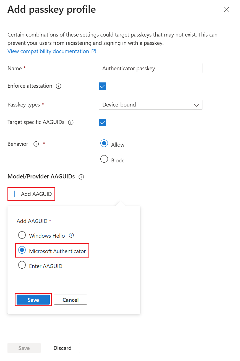Show info icon beside Windows Hello
240x361 pixels.
coord(71,235)
